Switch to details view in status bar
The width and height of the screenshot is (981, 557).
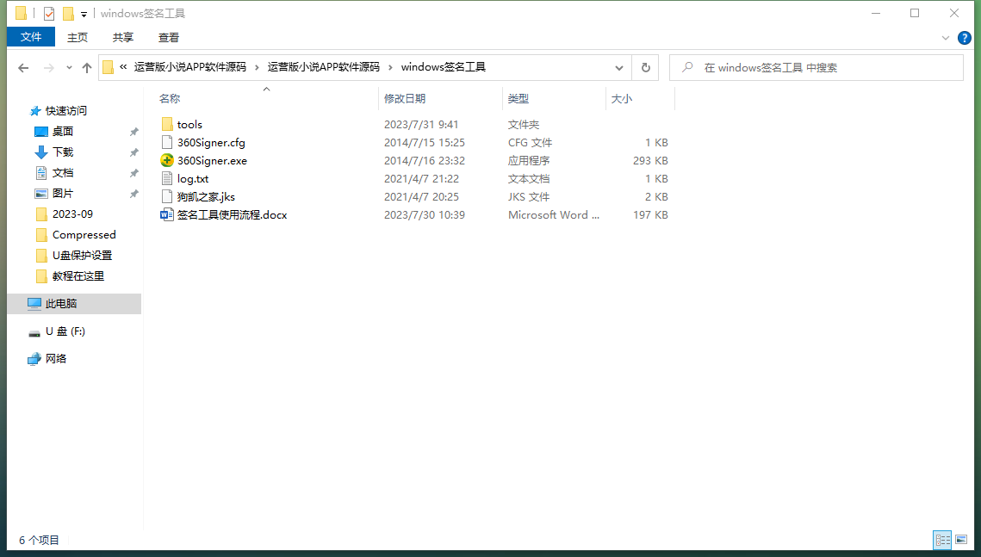click(942, 540)
